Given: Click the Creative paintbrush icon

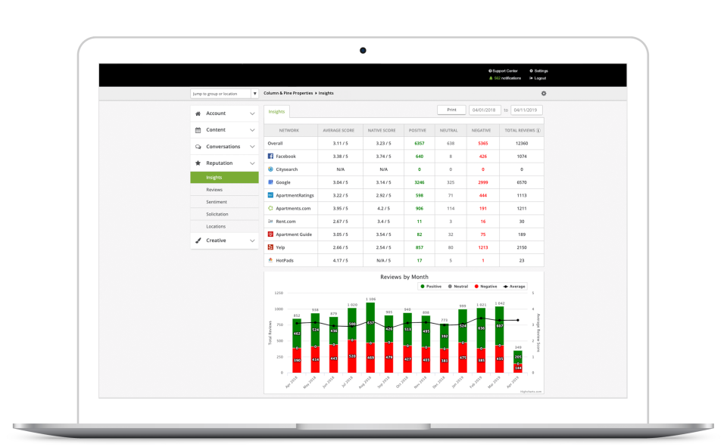Looking at the screenshot, I should (198, 241).
